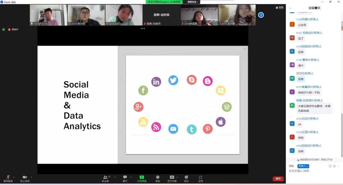Toggle captions with 显示字幕 CC icon
Image resolution: width=343 pixels, height=185 pixels.
(x=172, y=177)
